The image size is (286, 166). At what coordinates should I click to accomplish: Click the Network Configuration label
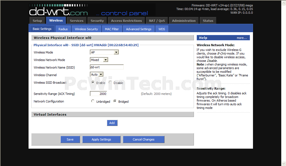click(x=49, y=101)
